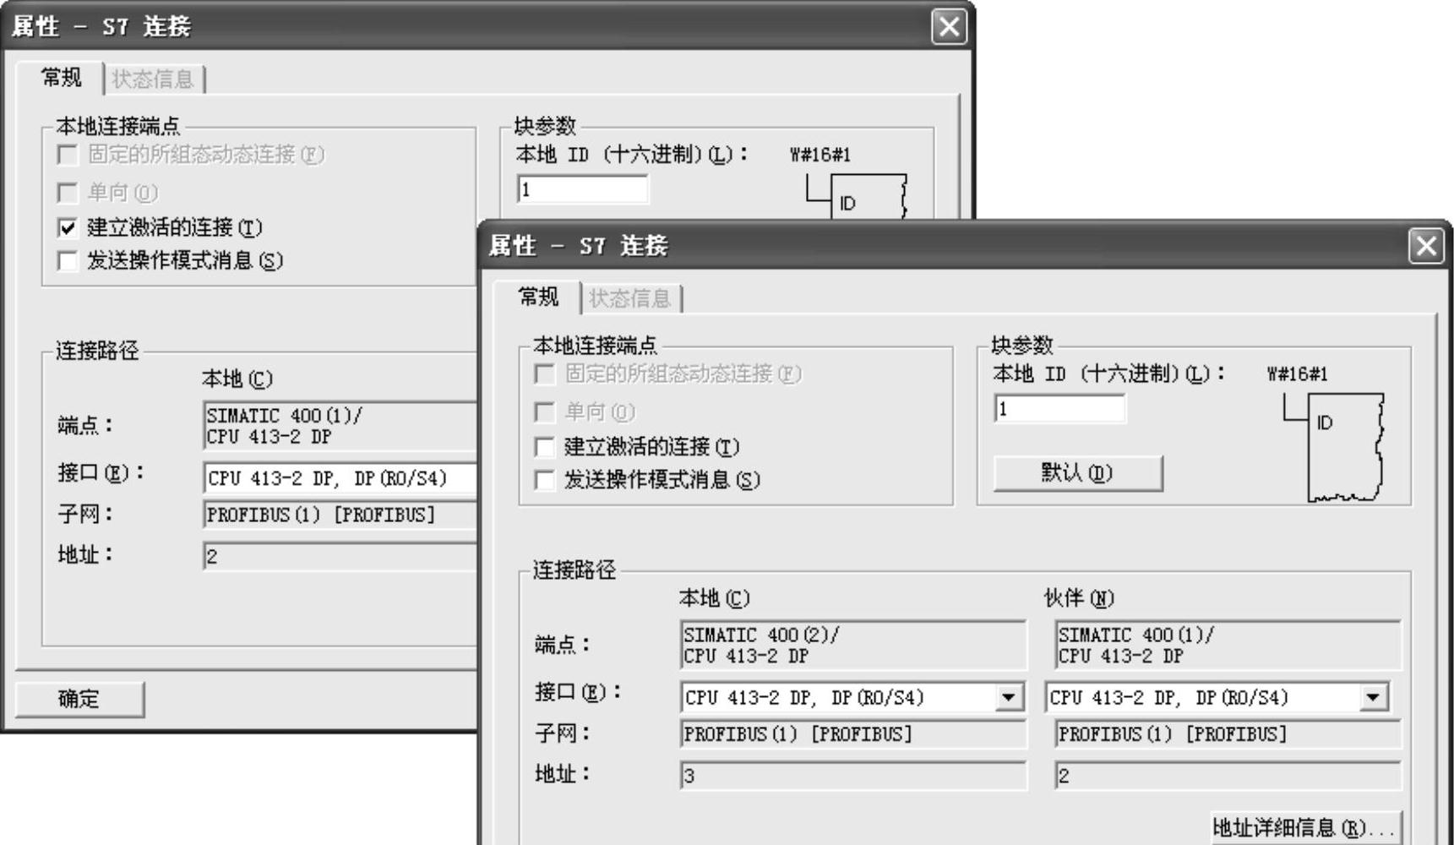The width and height of the screenshot is (1454, 845).
Task: Open 地址详细信息 in the front dialog
Action: 1305,828
